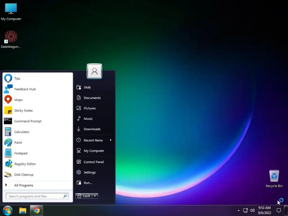Open the Disk Cleanup icon
Image resolution: width=288 pixels, height=216 pixels.
click(x=8, y=174)
